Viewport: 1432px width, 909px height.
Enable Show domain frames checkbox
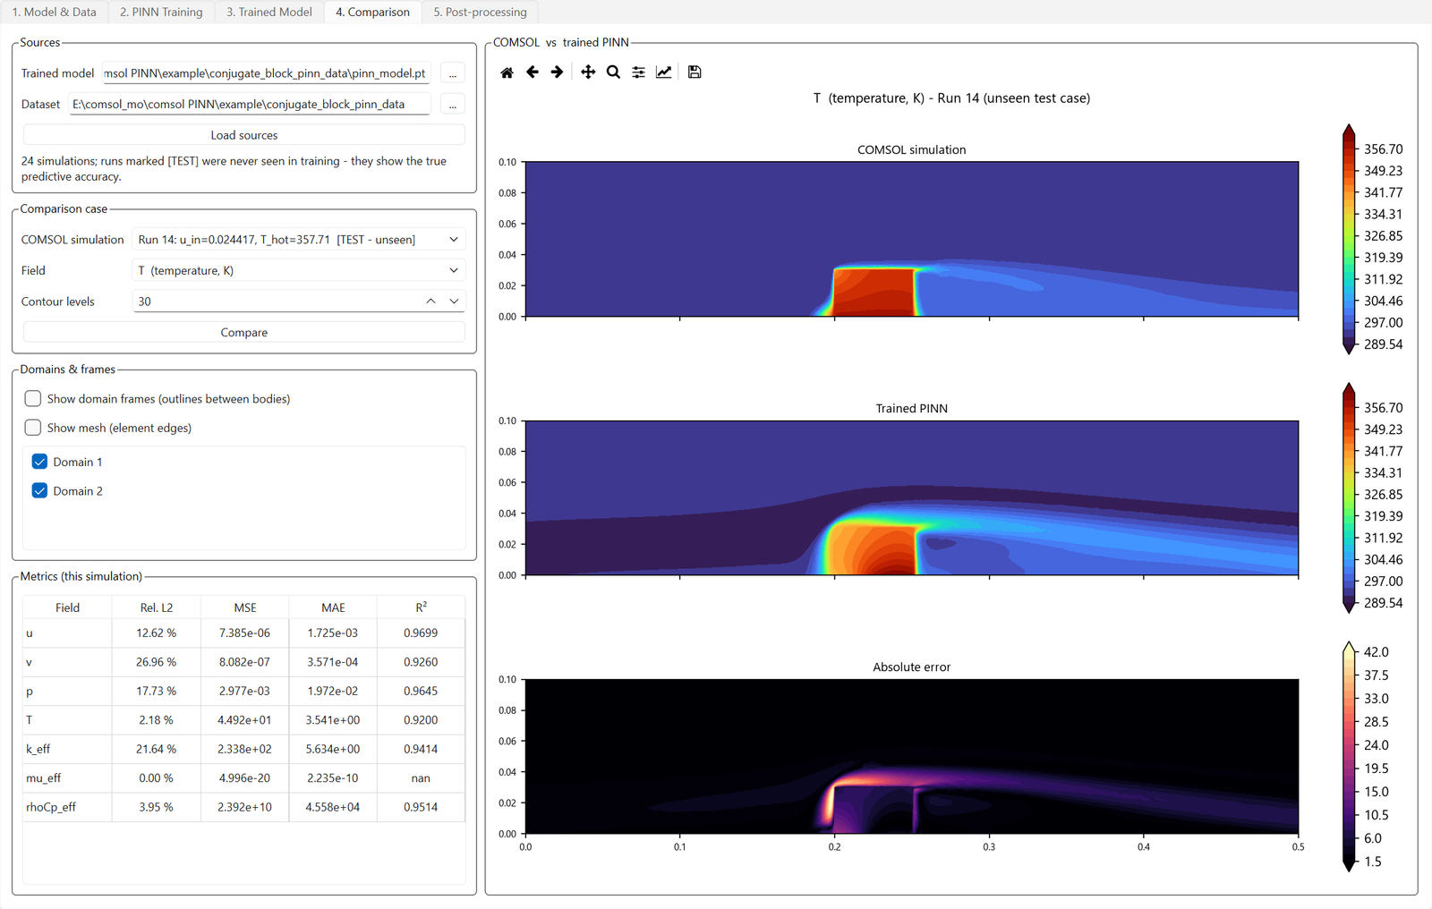click(x=33, y=398)
